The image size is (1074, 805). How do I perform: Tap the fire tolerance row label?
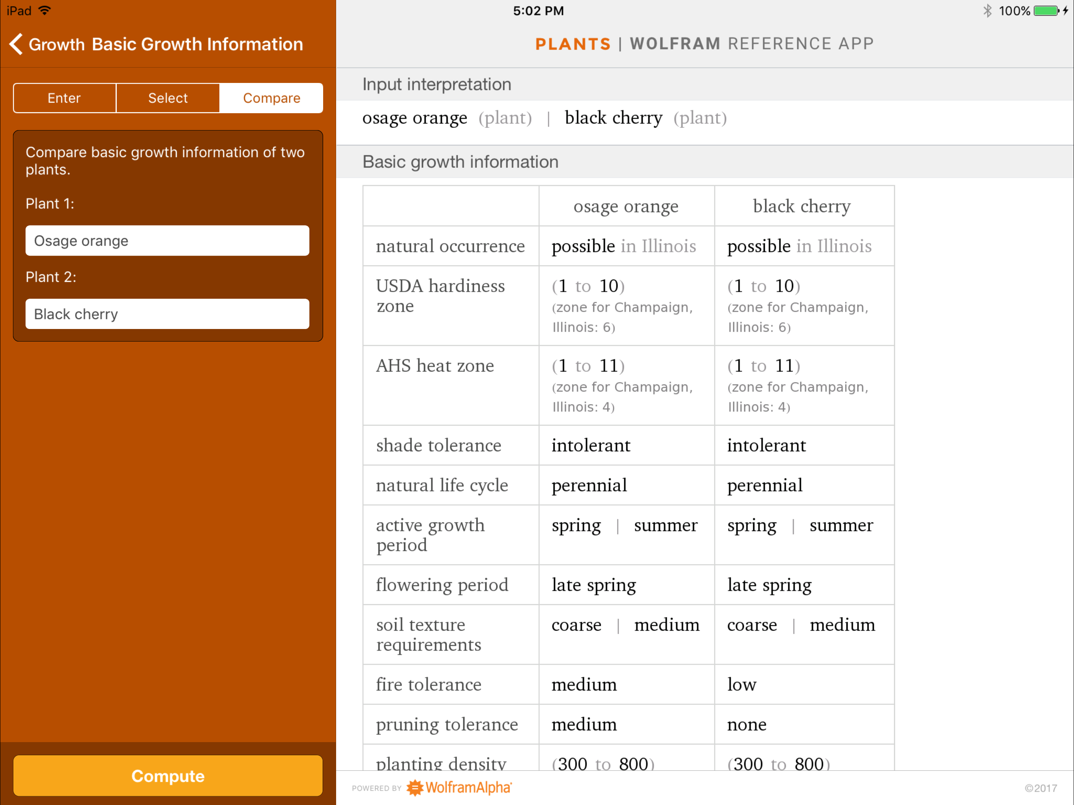tap(428, 684)
